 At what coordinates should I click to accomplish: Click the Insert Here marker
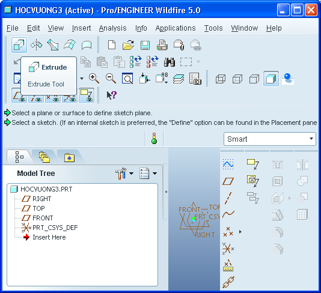tap(44, 237)
